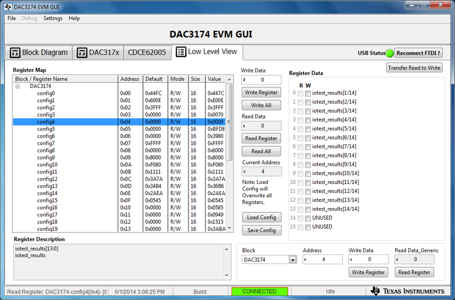Open the grayed-out Debug menu
The image size is (455, 300).
[29, 18]
